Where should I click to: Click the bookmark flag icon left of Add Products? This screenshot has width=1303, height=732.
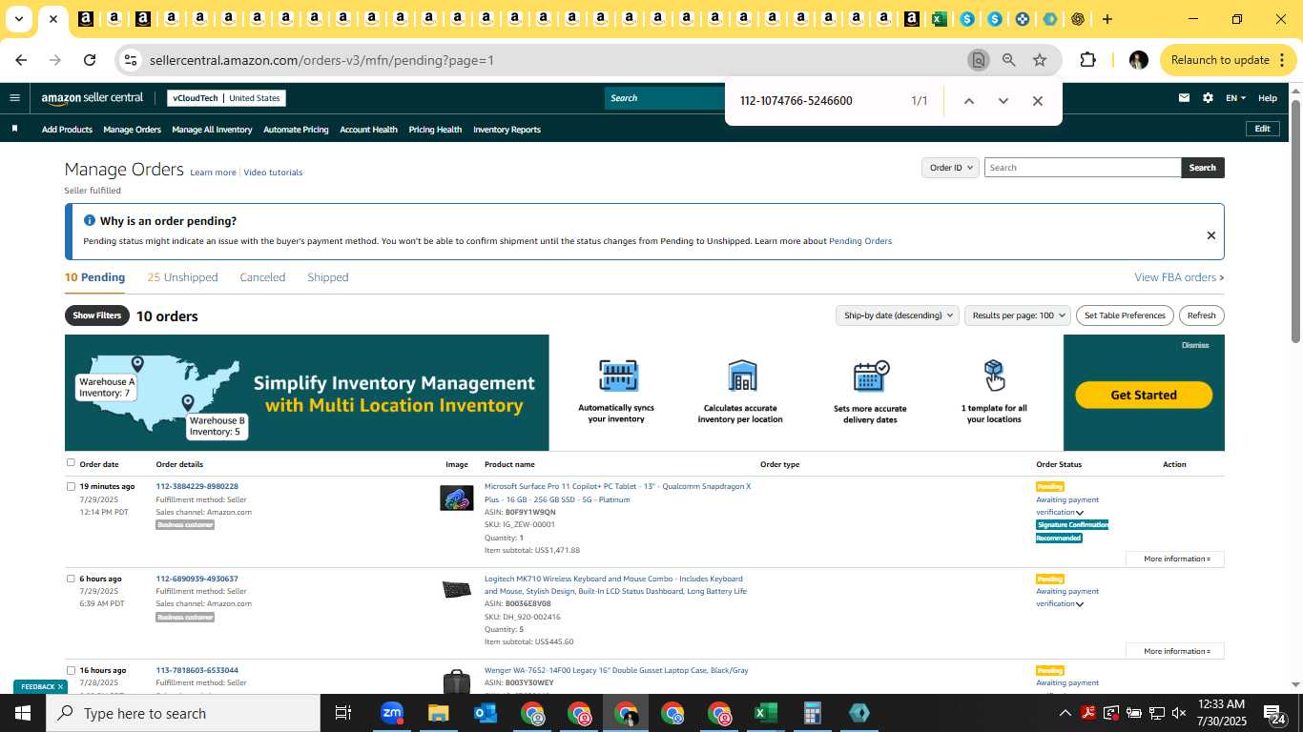pyautogui.click(x=14, y=129)
